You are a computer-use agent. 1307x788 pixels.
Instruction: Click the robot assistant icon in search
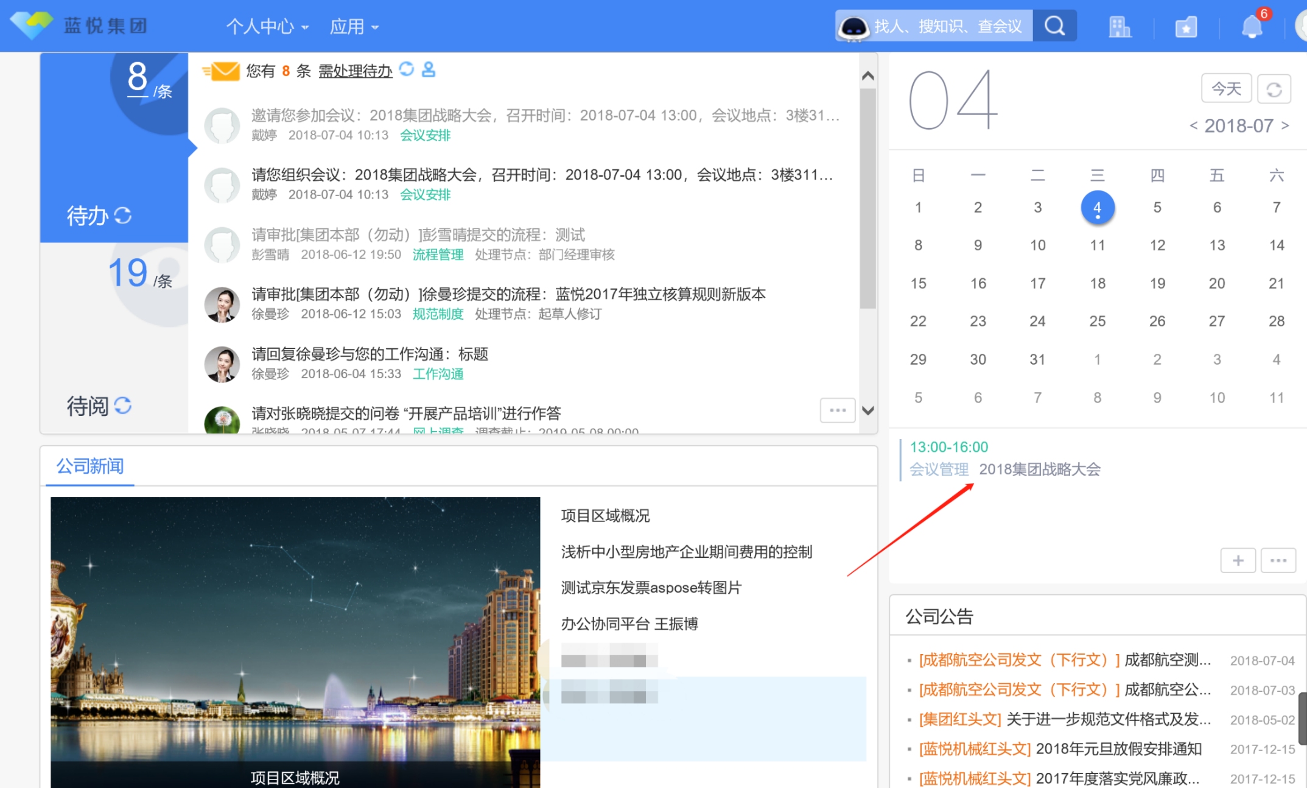(853, 27)
